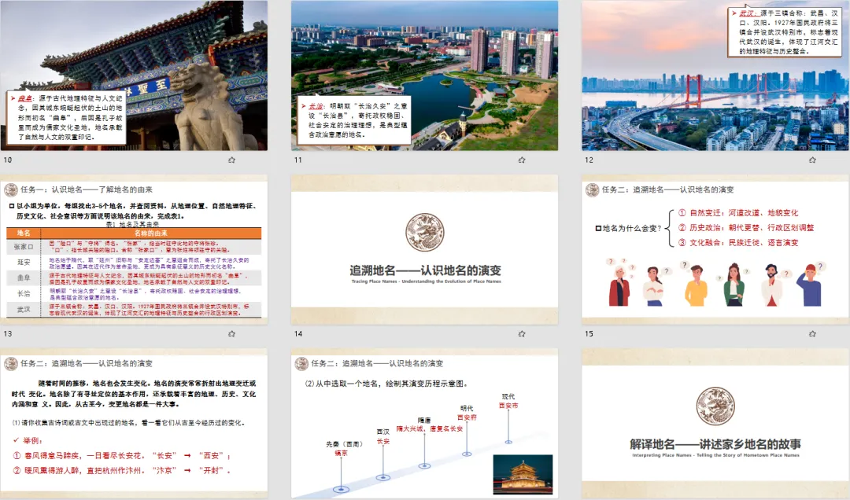Select slide 10 thumbnail about 曲阜
Image resolution: width=850 pixels, height=500 pixels.
[x=134, y=75]
